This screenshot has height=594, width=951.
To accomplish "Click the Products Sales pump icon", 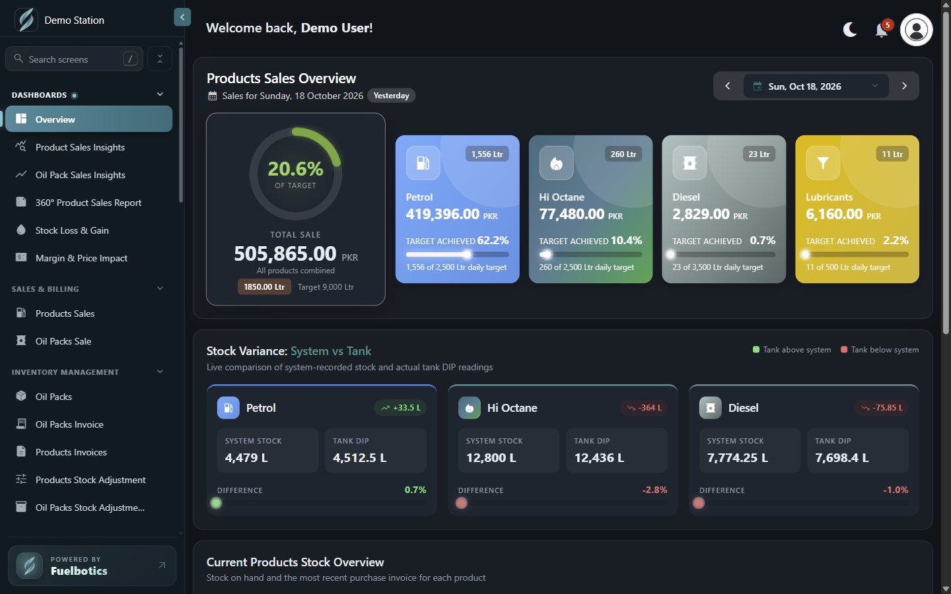I will tap(21, 313).
